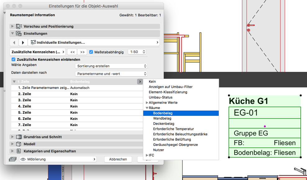Choose Erforderliche Beleuchtungsstärke entry
The width and height of the screenshot is (307, 180).
pyautogui.click(x=180, y=134)
